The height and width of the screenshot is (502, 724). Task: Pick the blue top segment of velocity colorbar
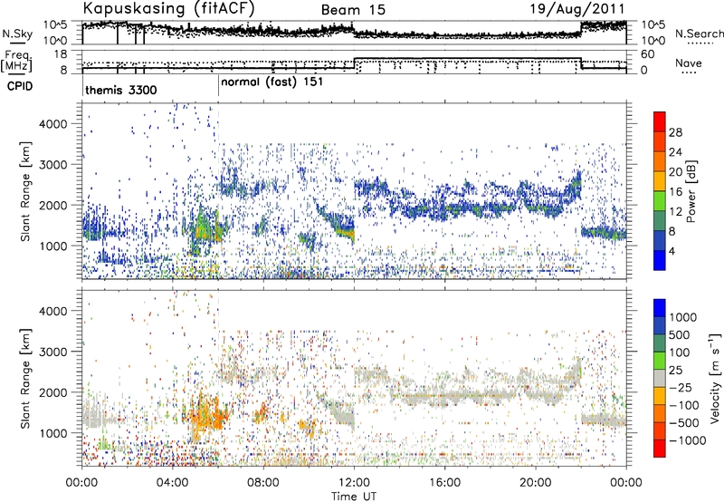point(660,308)
